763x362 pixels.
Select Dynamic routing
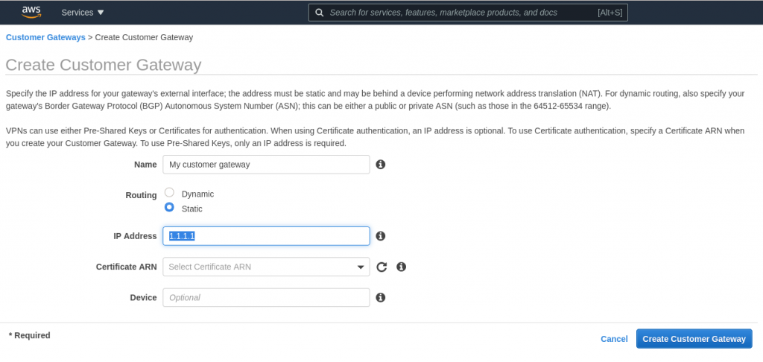click(x=170, y=193)
